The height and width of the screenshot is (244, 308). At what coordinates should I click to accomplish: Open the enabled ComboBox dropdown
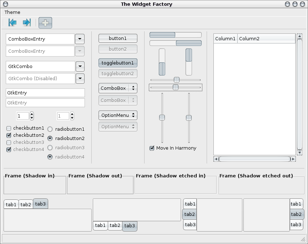(x=118, y=88)
